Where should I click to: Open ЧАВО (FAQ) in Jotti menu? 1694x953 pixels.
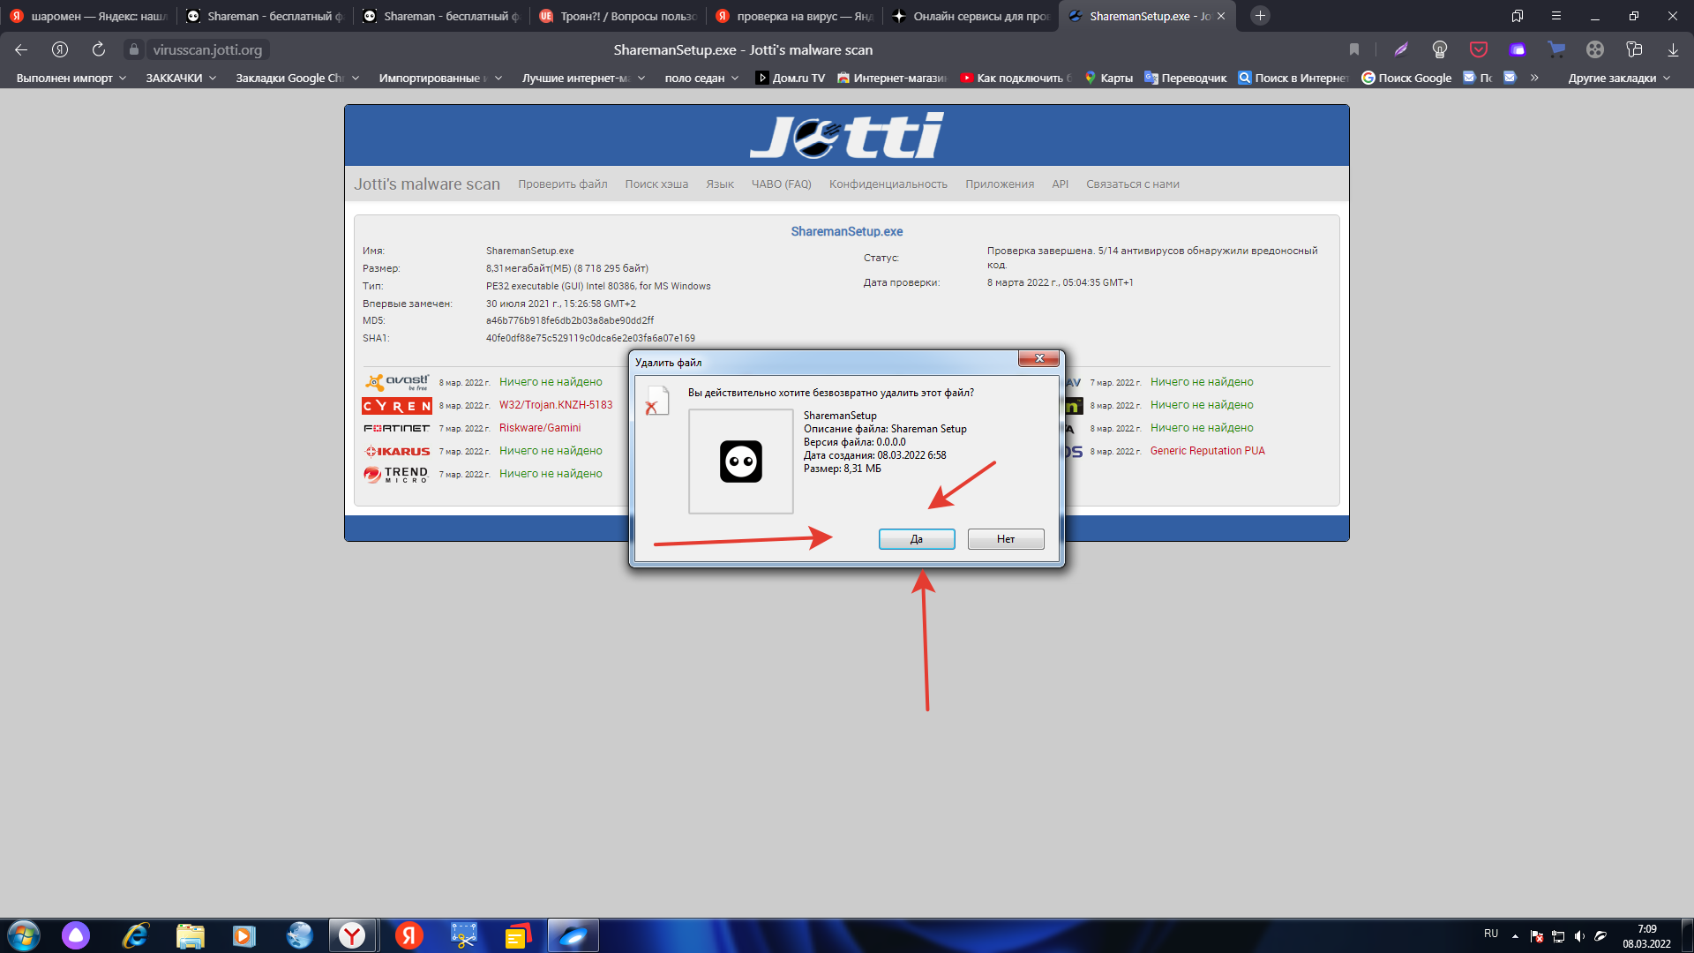pyautogui.click(x=781, y=184)
